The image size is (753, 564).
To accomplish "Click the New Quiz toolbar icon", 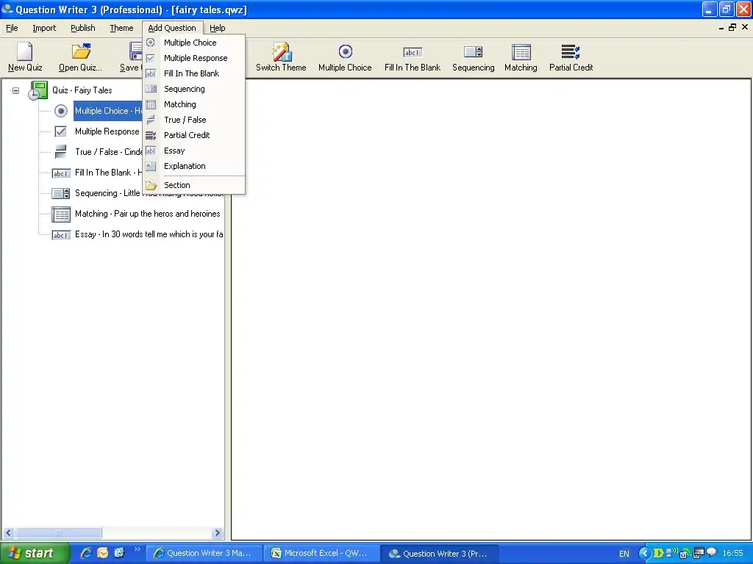I will click(25, 52).
